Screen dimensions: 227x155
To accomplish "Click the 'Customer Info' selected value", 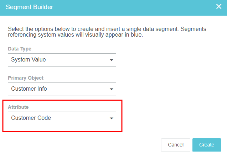I will [x=29, y=89].
